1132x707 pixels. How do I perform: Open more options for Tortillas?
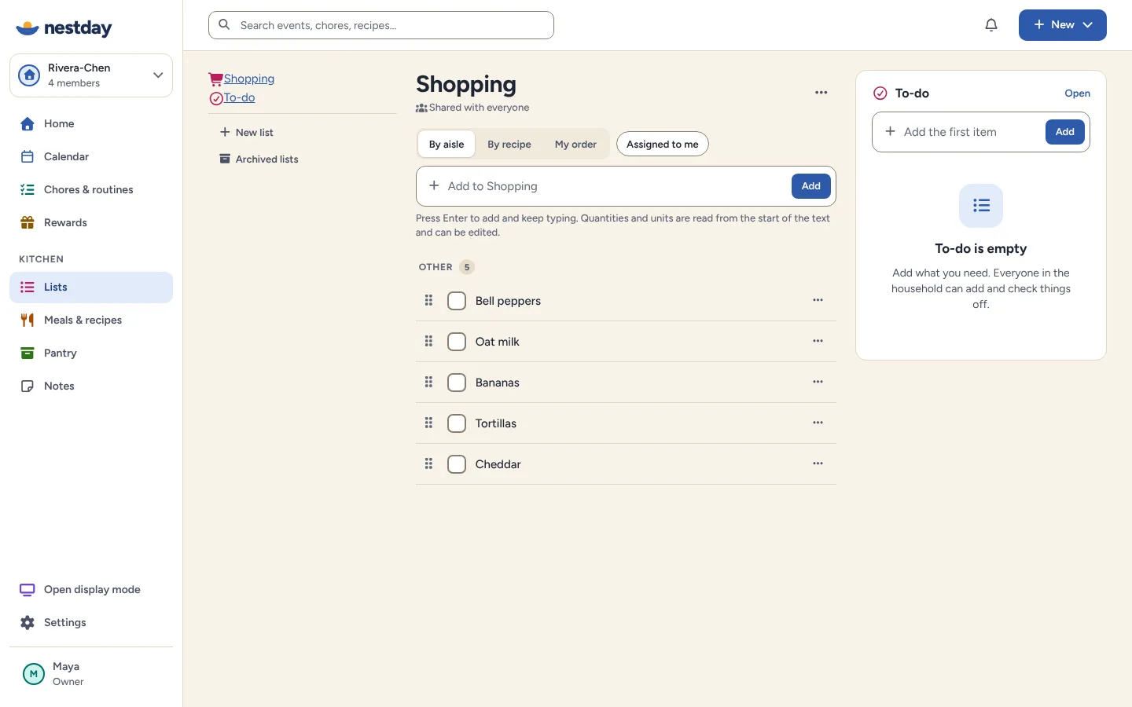(x=818, y=423)
